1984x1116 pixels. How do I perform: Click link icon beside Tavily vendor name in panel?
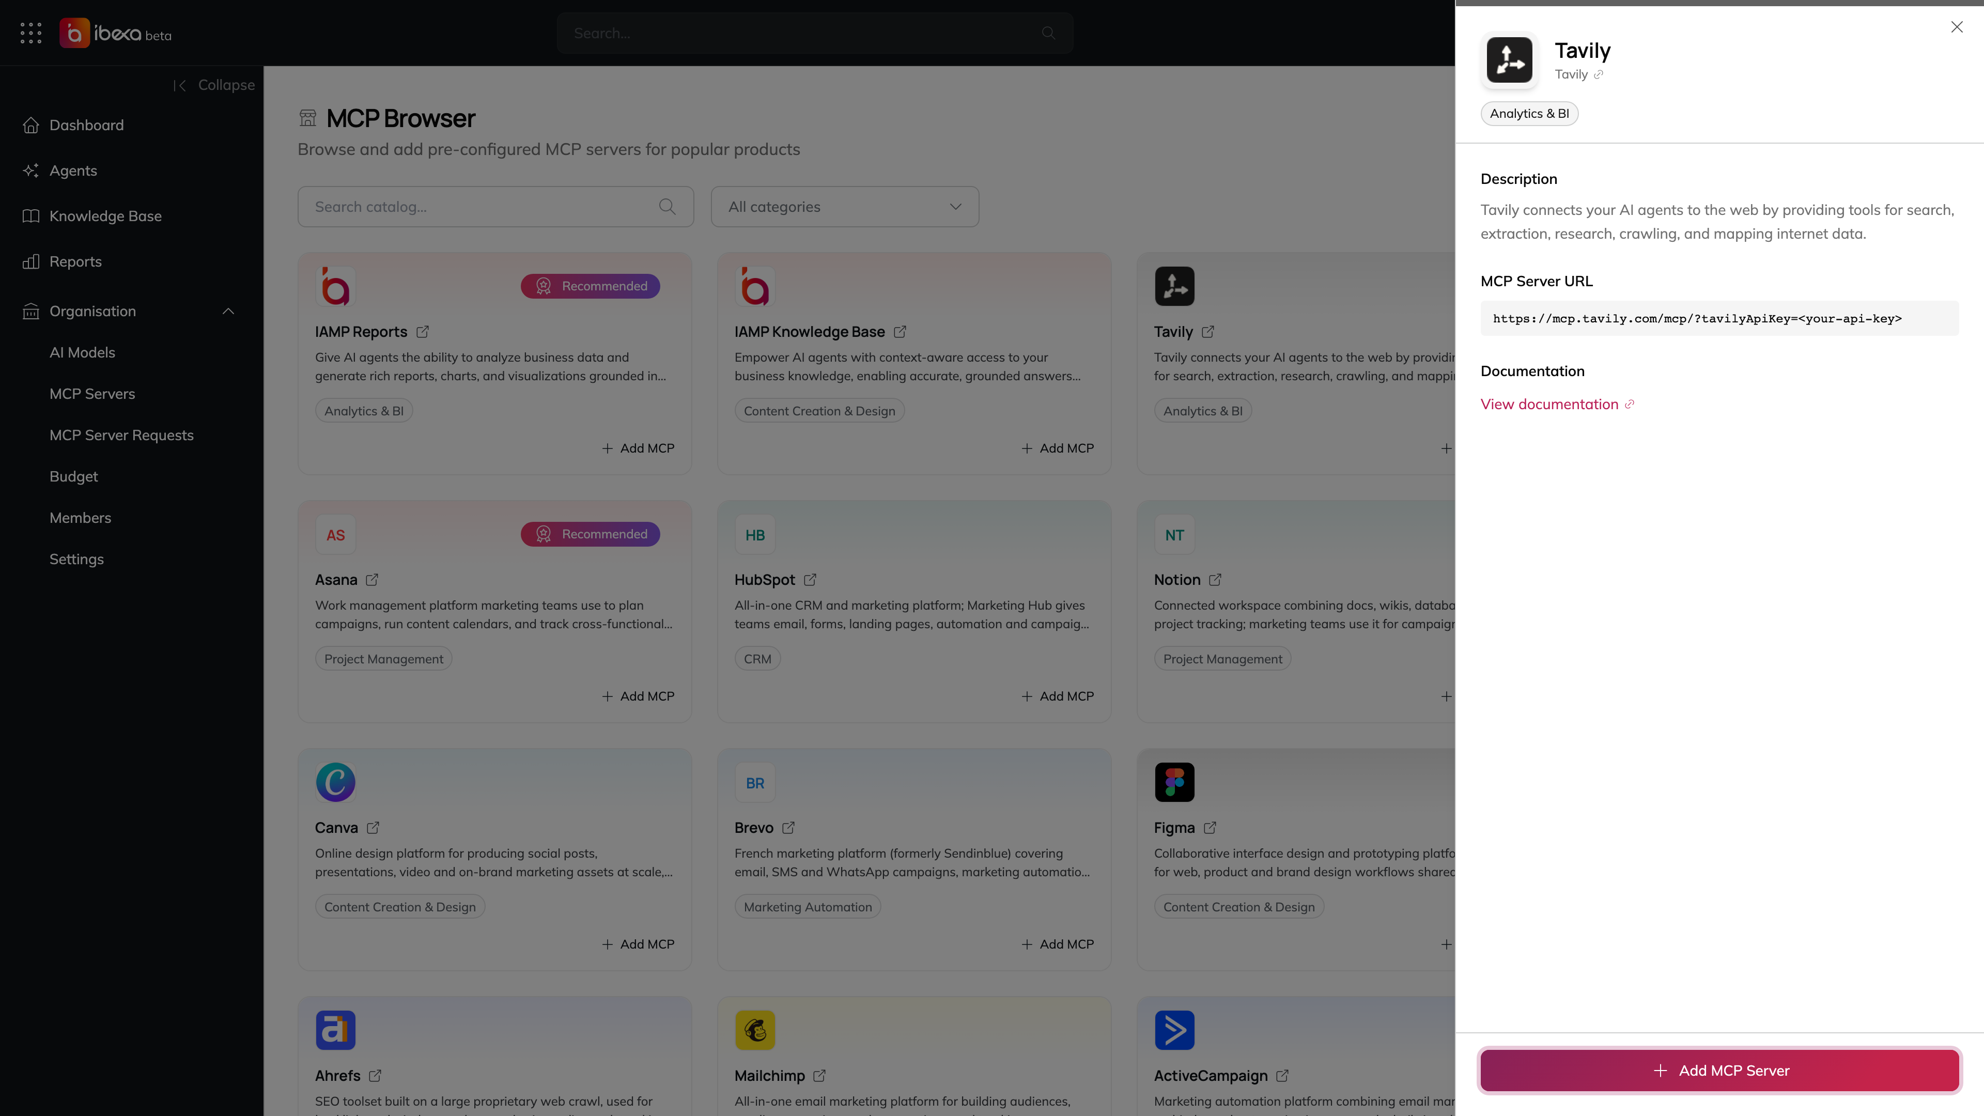[x=1598, y=75]
